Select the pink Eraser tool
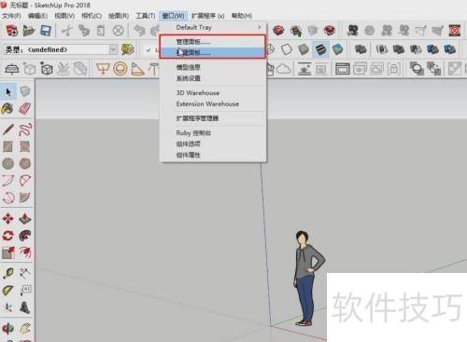This screenshot has width=467, height=342. click(x=25, y=109)
